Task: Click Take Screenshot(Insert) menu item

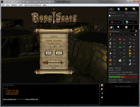Action: point(33,5)
